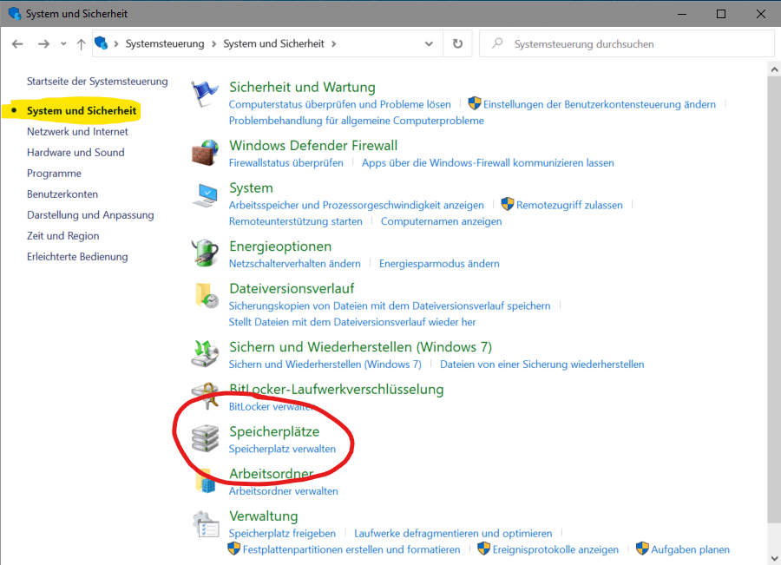Click Arbeitsordner verwalten link
Screen dimensions: 781x565
[x=284, y=491]
